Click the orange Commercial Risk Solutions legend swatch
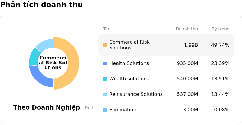Image resolution: width=242 pixels, height=125 pixels. (x=105, y=45)
